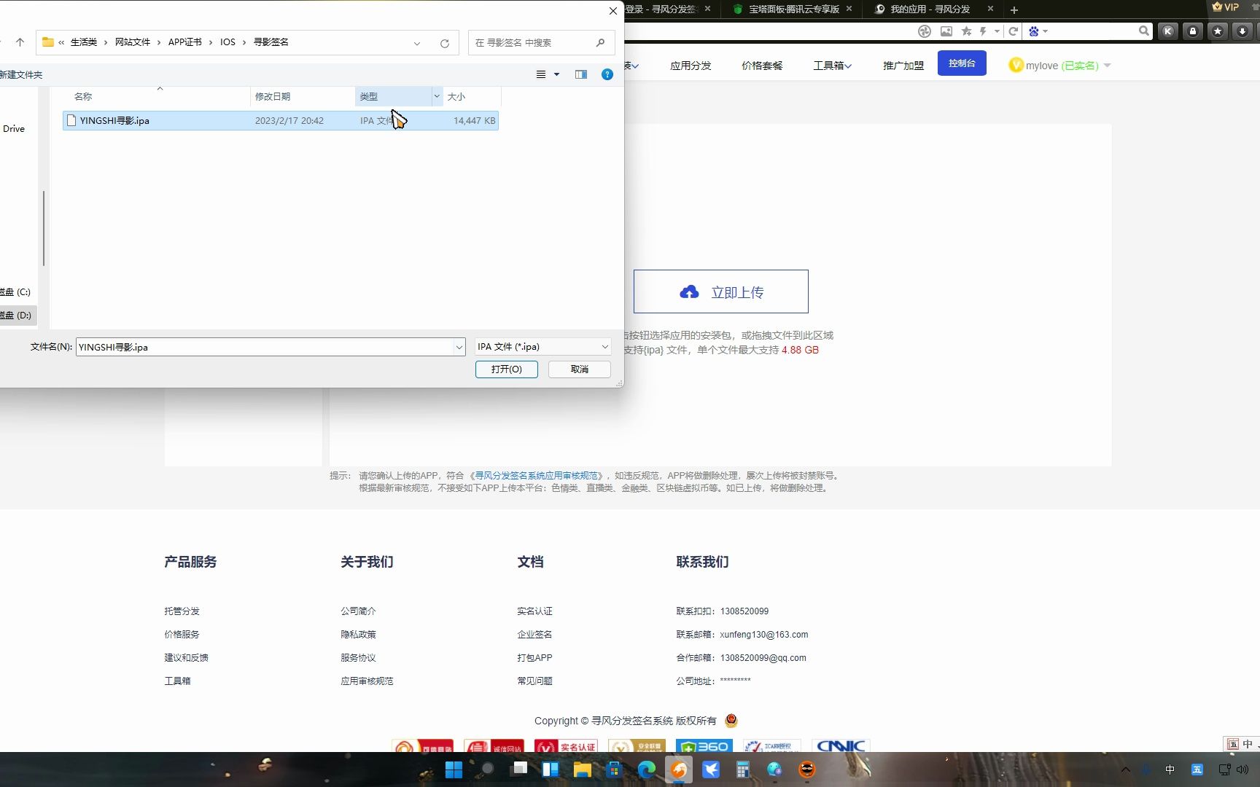Viewport: 1260px width, 787px height.
Task: Click the 在 寻影签名 中搜索 search box
Action: [x=541, y=43]
